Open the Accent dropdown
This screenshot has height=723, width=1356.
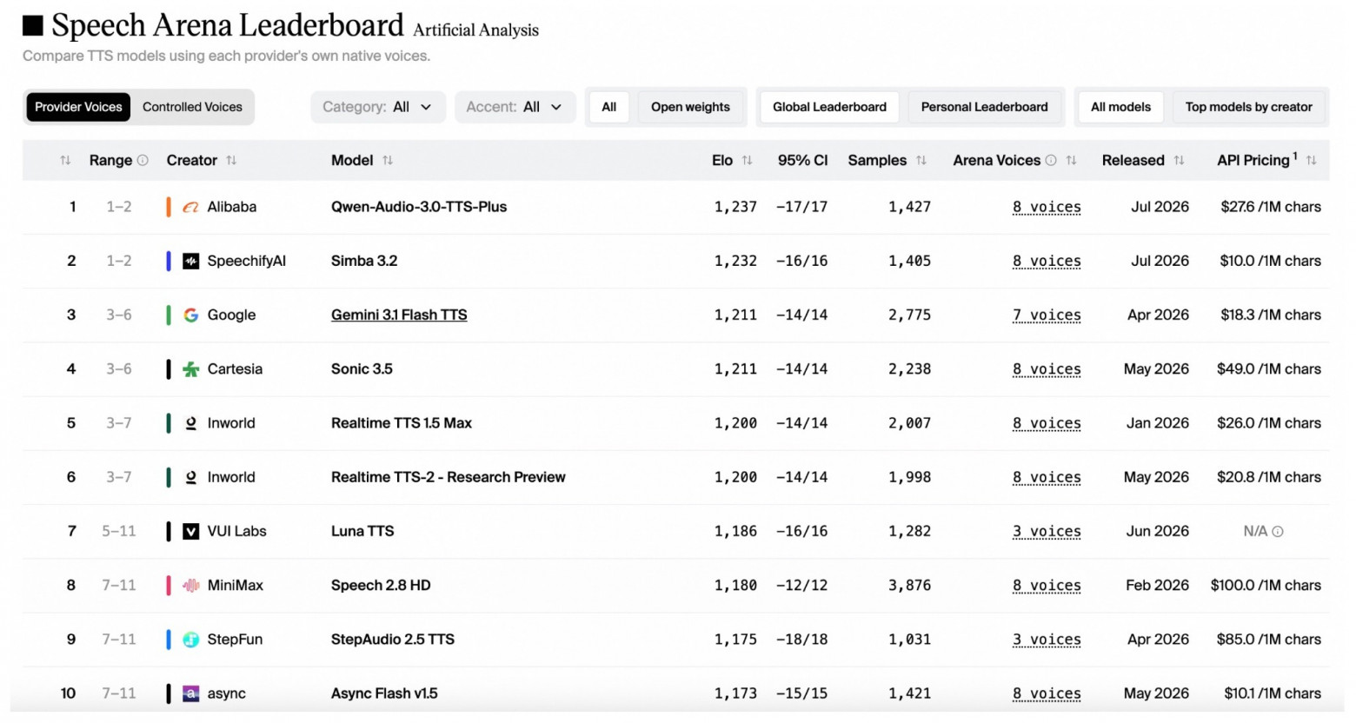click(515, 107)
